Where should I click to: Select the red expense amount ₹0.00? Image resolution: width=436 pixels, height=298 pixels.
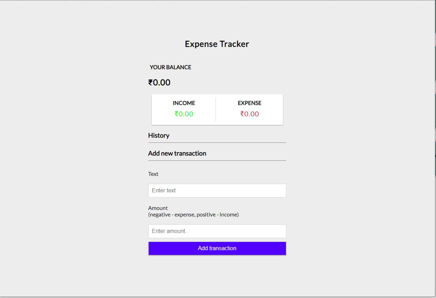(249, 114)
